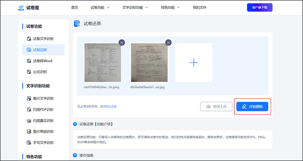Click the 试卷功能 sidebar section heading
303x161 pixels.
click(x=34, y=27)
